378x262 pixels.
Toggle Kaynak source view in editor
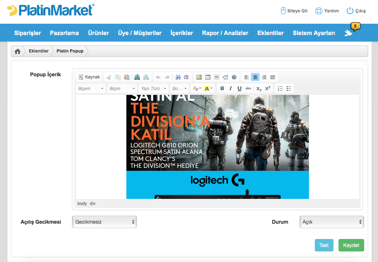pyautogui.click(x=89, y=77)
